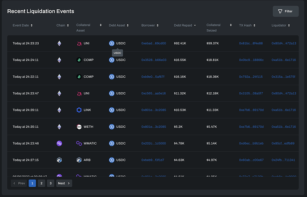The width and height of the screenshot is (307, 197).
Task: Click the Polygon chain icon in WMATIC row
Action: 59,143
